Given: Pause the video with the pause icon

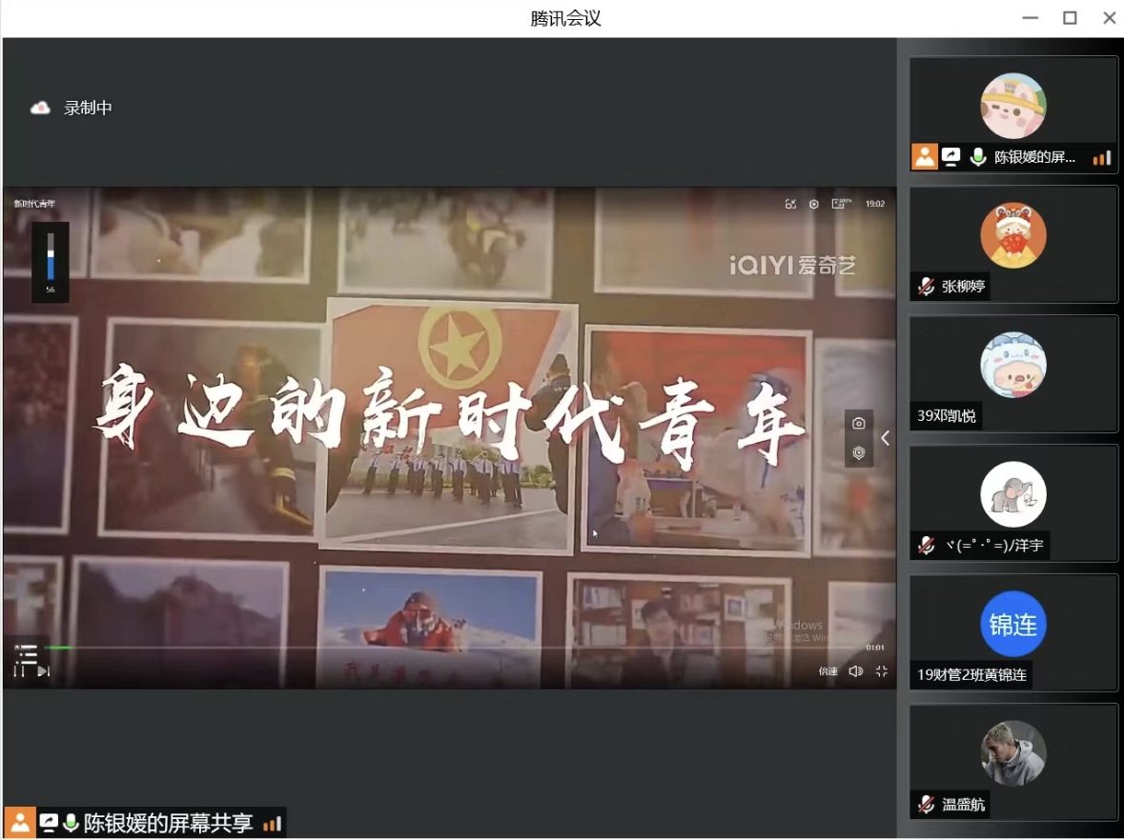Looking at the screenshot, I should pyautogui.click(x=19, y=671).
